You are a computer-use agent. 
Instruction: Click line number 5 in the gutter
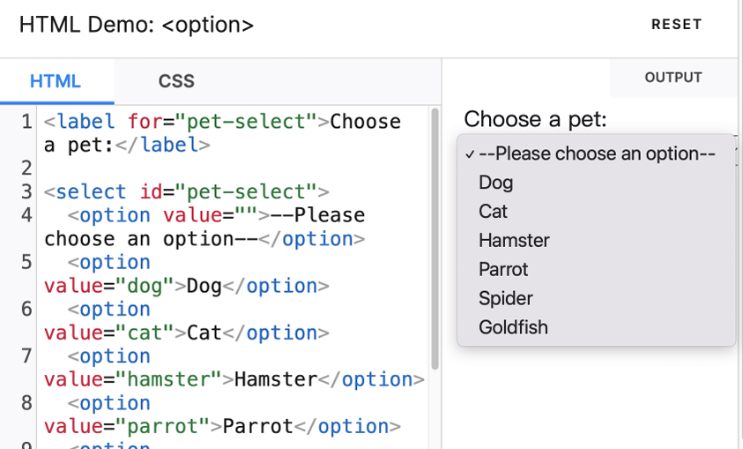pos(26,262)
